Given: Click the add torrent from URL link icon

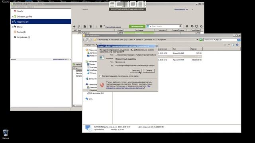Looking at the screenshot, I should click(79, 26).
